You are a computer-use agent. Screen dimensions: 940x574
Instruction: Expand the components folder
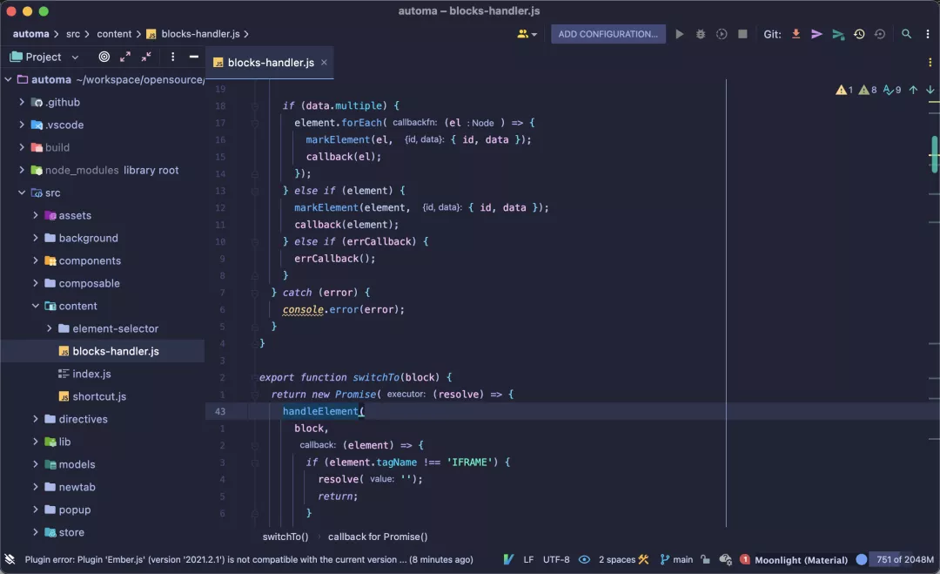[x=36, y=260]
